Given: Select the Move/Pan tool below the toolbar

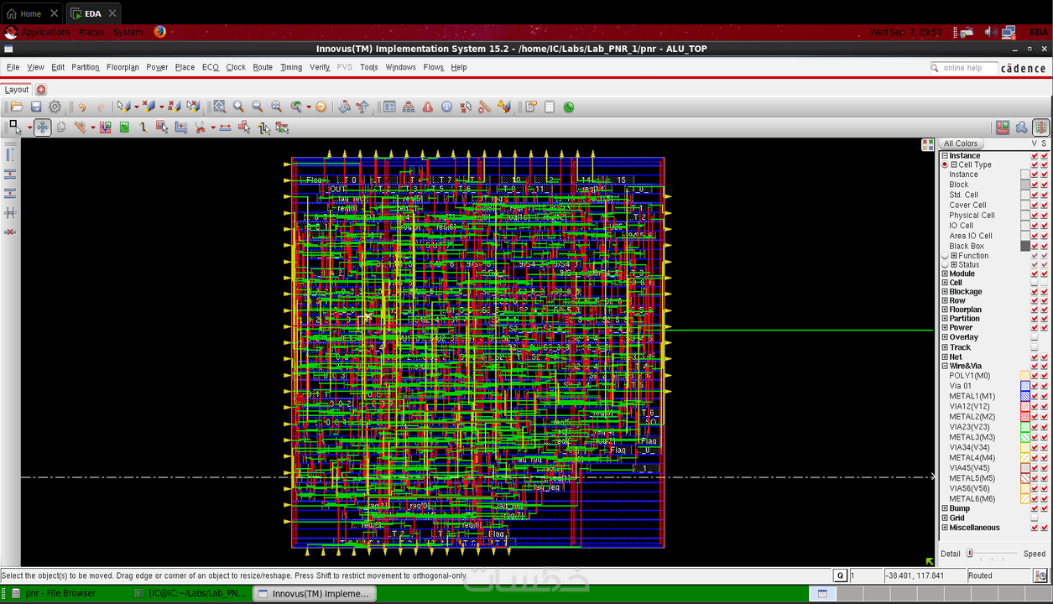Looking at the screenshot, I should 41,128.
